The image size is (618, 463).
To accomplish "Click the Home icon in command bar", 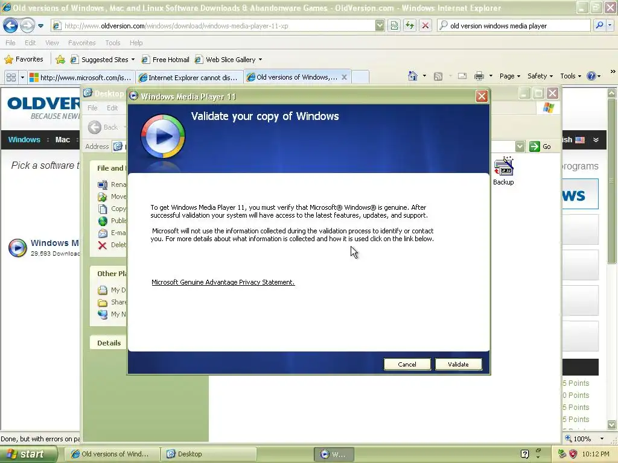I will (x=413, y=76).
